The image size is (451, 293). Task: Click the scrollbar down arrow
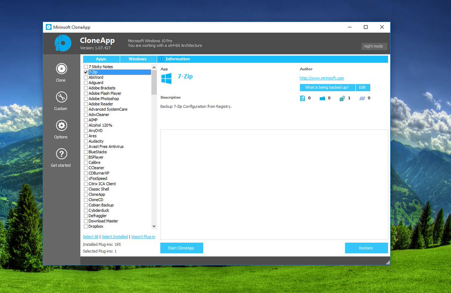[154, 226]
